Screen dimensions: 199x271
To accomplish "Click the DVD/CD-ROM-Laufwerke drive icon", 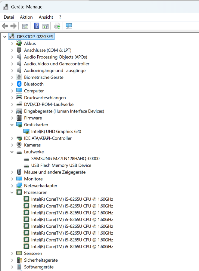I will point(19,104).
